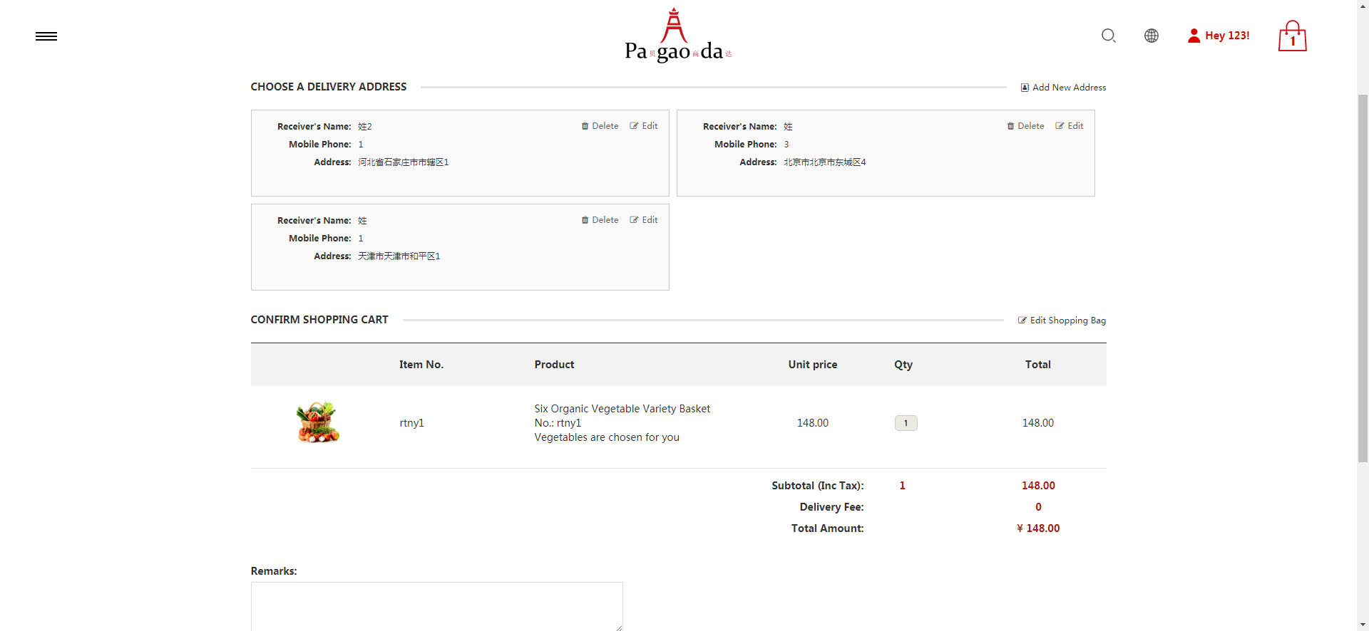Click the search magnifier icon
1369x631 pixels.
pyautogui.click(x=1108, y=36)
